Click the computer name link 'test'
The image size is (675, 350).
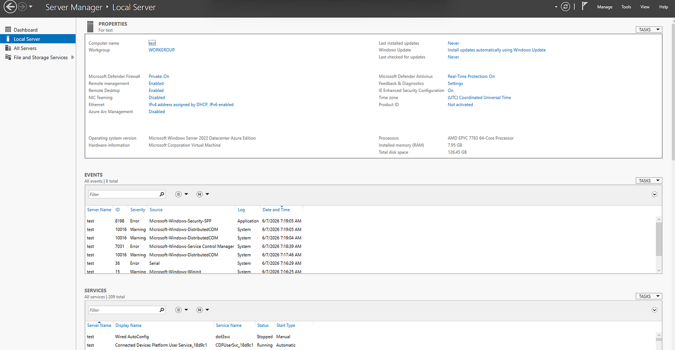152,43
